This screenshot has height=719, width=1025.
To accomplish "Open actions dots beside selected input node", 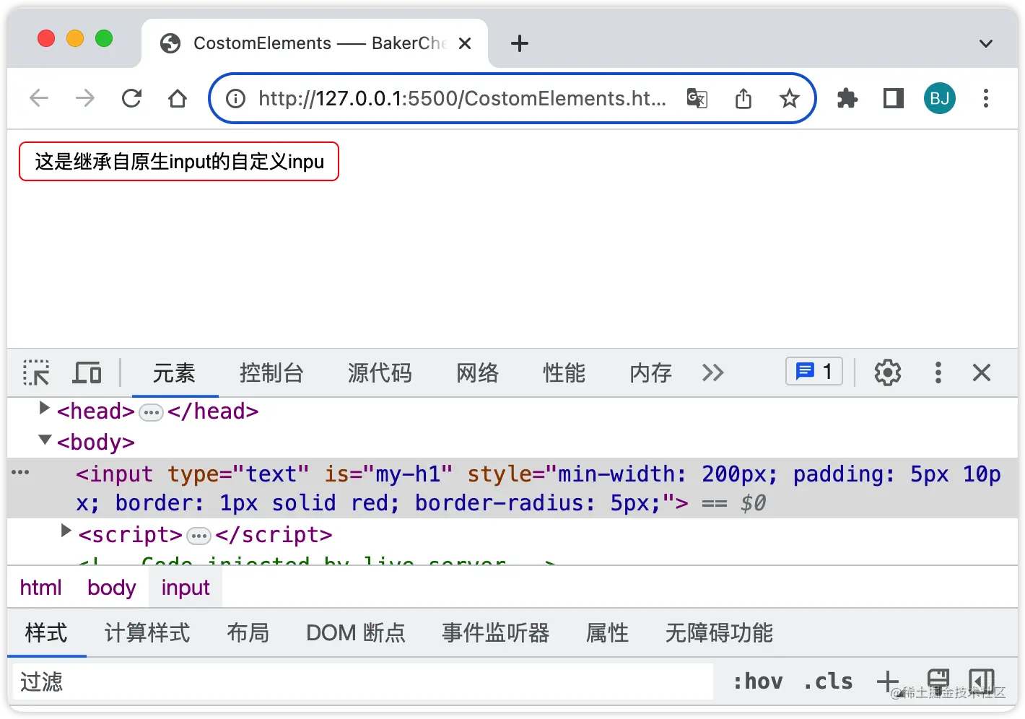I will click(20, 473).
